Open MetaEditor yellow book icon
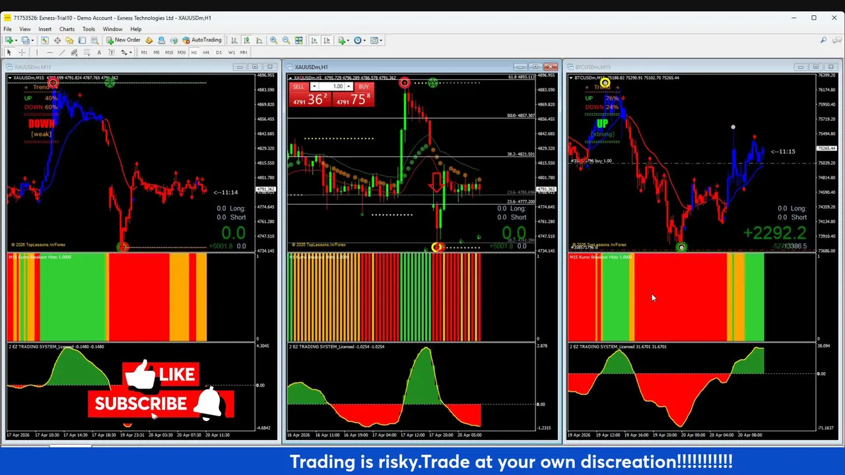845x475 pixels. click(x=149, y=40)
